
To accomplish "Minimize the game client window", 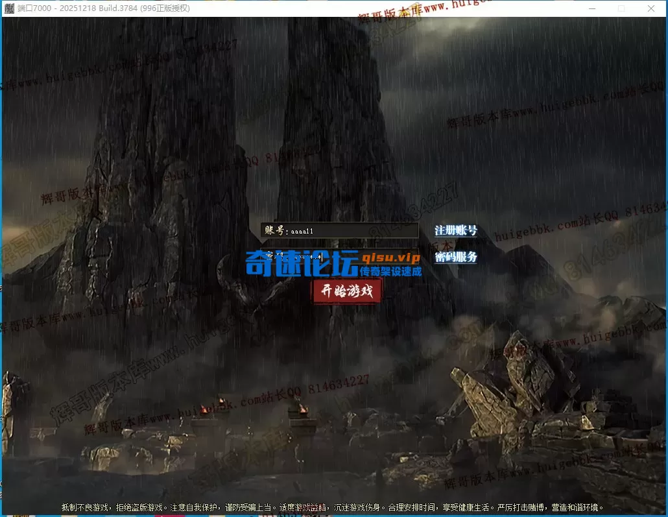I will click(591, 8).
